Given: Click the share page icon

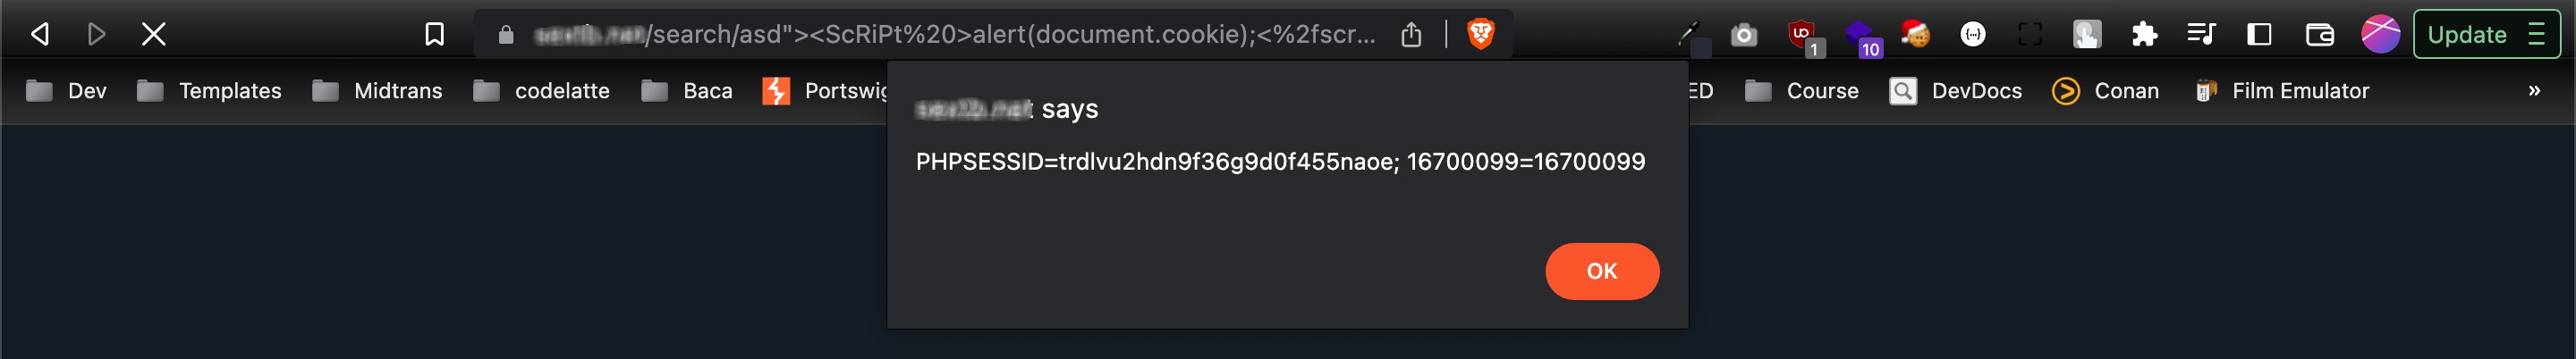Looking at the screenshot, I should 1411,35.
